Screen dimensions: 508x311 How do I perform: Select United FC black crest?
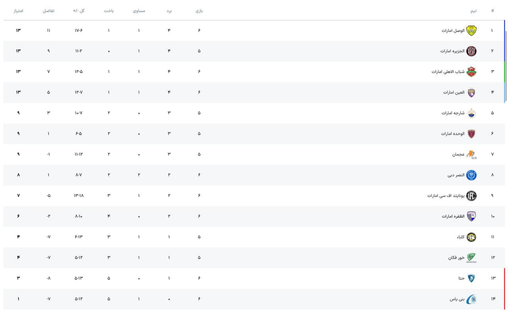[x=471, y=196]
